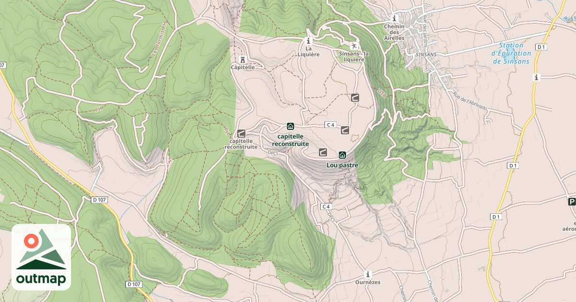Open the hut icon above bold capitelle reconstruite
The image size is (576, 302).
[x=290, y=126]
